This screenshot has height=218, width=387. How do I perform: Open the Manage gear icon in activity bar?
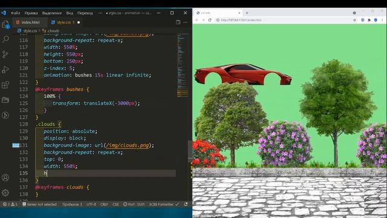5,193
